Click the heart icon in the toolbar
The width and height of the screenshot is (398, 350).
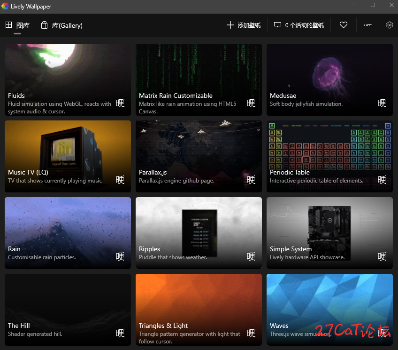point(344,25)
